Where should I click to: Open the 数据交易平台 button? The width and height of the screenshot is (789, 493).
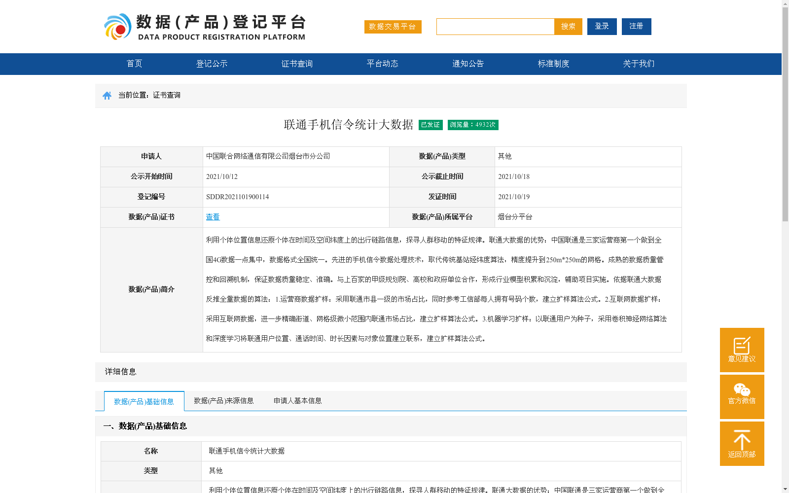tap(393, 27)
